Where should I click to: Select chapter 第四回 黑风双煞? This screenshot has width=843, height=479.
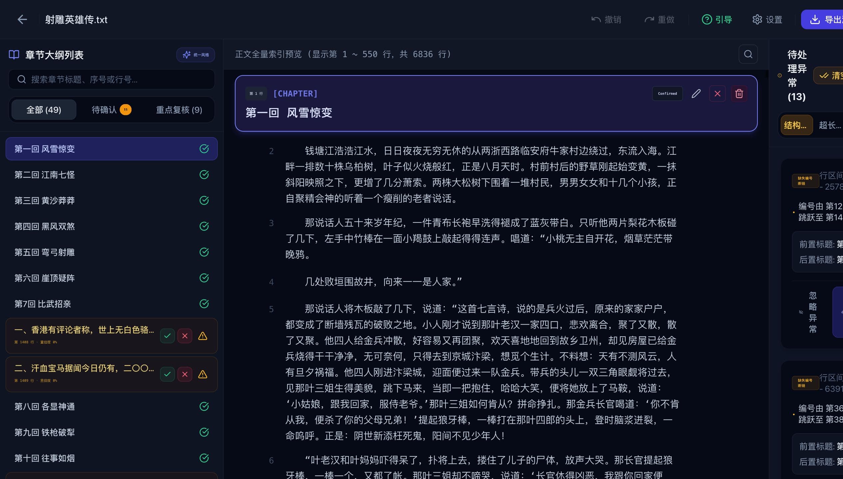click(112, 226)
